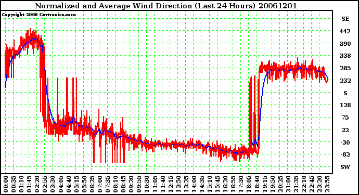This screenshot has width=359, height=195.
Task: Click the 07:35 time label
Action: click(x=107, y=184)
